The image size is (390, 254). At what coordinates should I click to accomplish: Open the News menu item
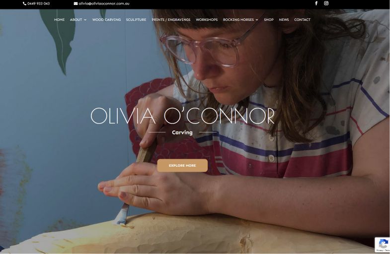click(x=284, y=20)
